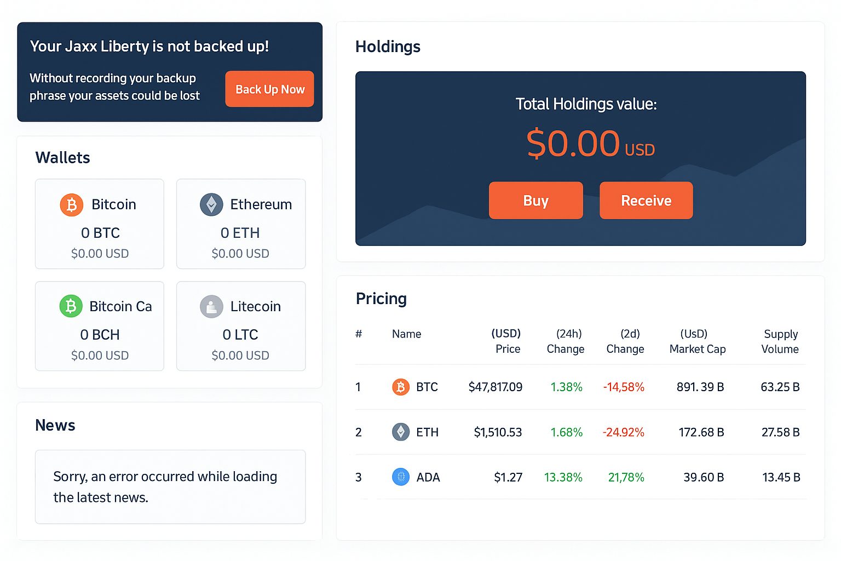The height and width of the screenshot is (561, 841).
Task: Sort by the (USD) Price column header
Action: click(x=506, y=341)
